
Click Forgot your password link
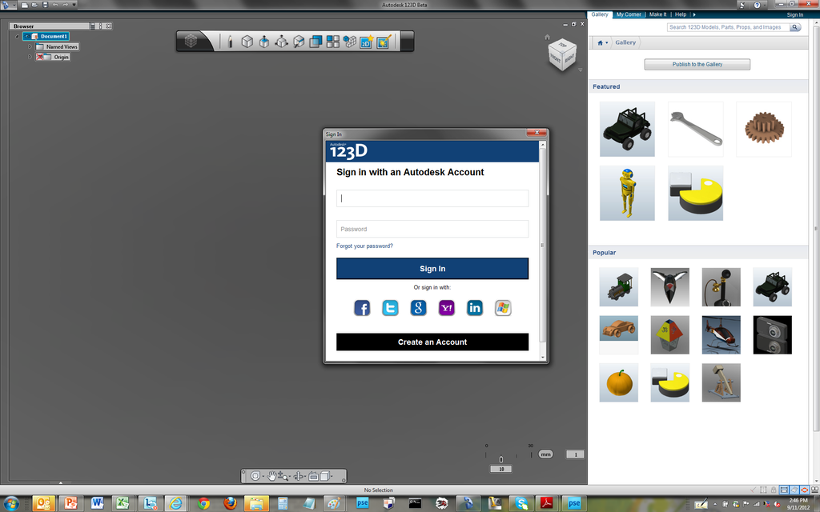(x=364, y=246)
